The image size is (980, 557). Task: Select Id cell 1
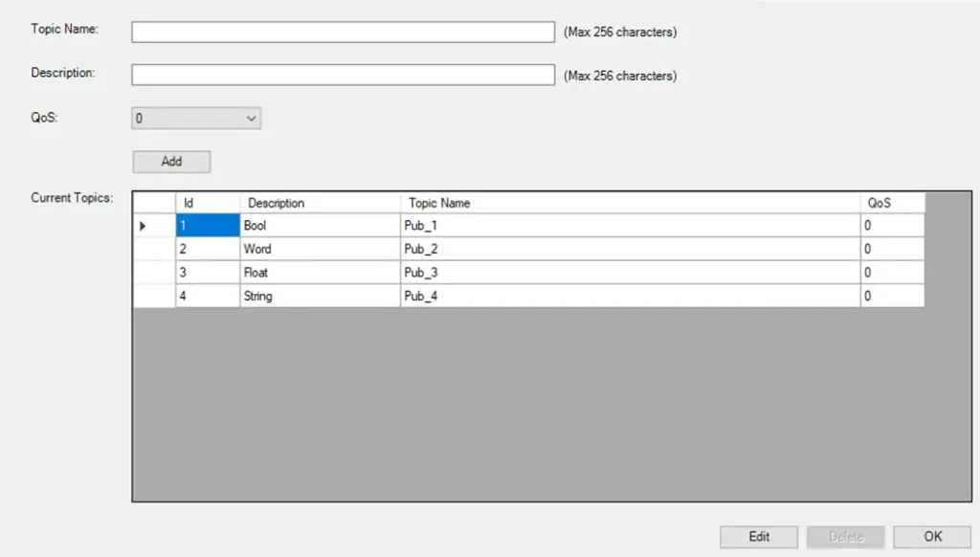pyautogui.click(x=208, y=226)
